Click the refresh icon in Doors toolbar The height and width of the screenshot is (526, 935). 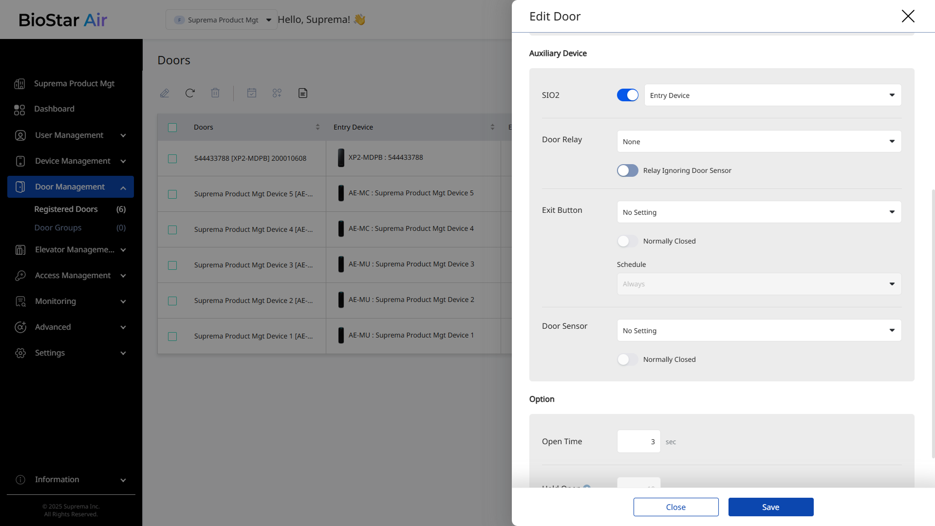[x=190, y=93]
